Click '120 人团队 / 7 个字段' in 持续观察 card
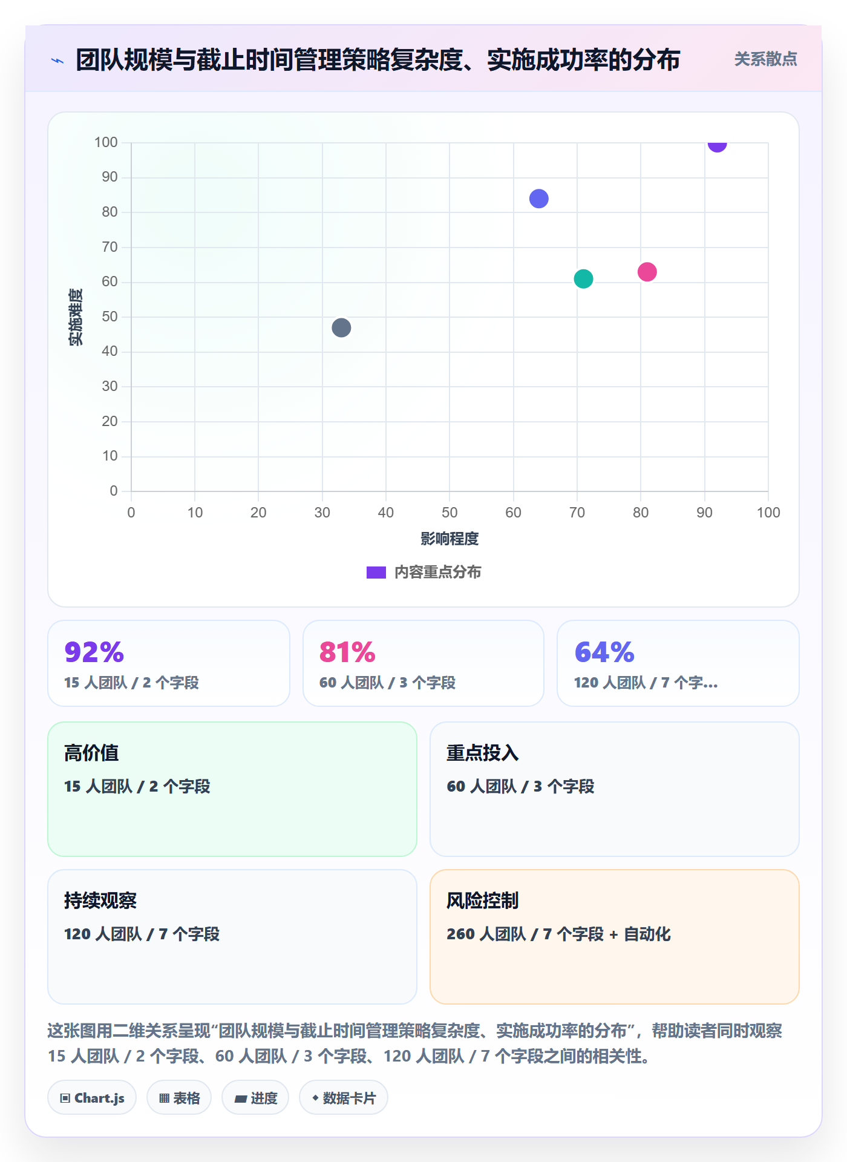Image resolution: width=847 pixels, height=1162 pixels. (x=142, y=934)
